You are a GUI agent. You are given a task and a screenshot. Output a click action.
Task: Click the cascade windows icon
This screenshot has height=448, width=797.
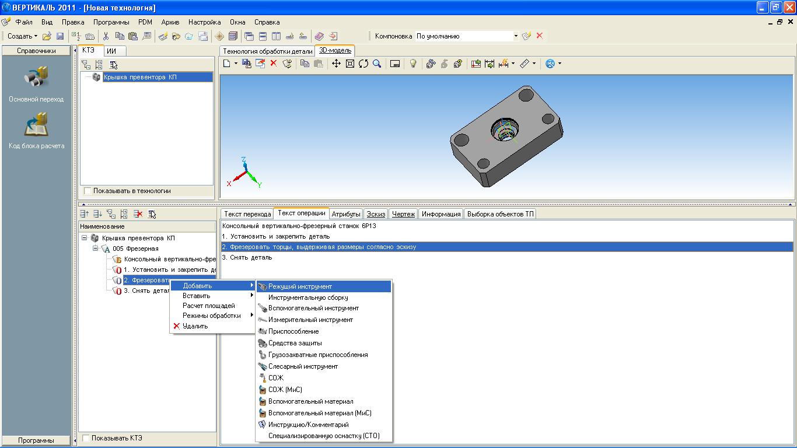(x=249, y=36)
